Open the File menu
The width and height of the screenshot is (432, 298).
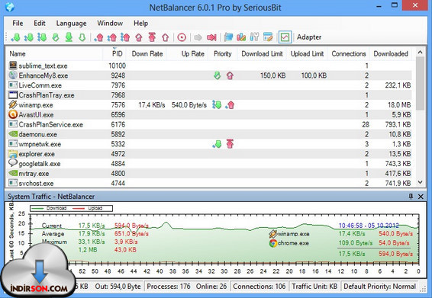point(18,23)
